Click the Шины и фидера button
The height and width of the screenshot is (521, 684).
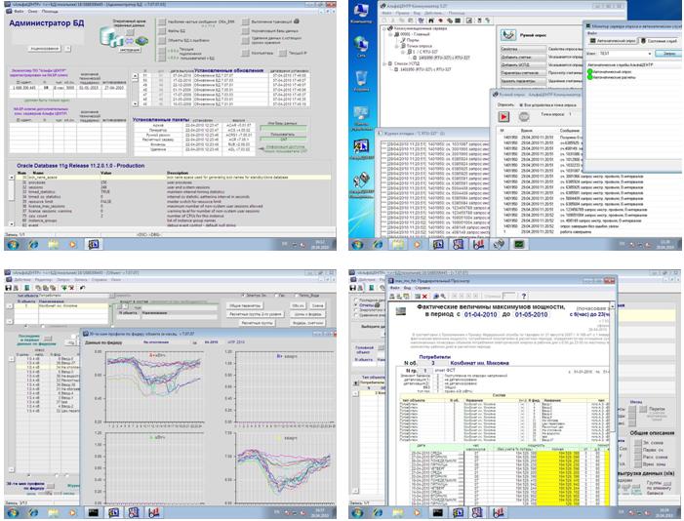point(308,314)
